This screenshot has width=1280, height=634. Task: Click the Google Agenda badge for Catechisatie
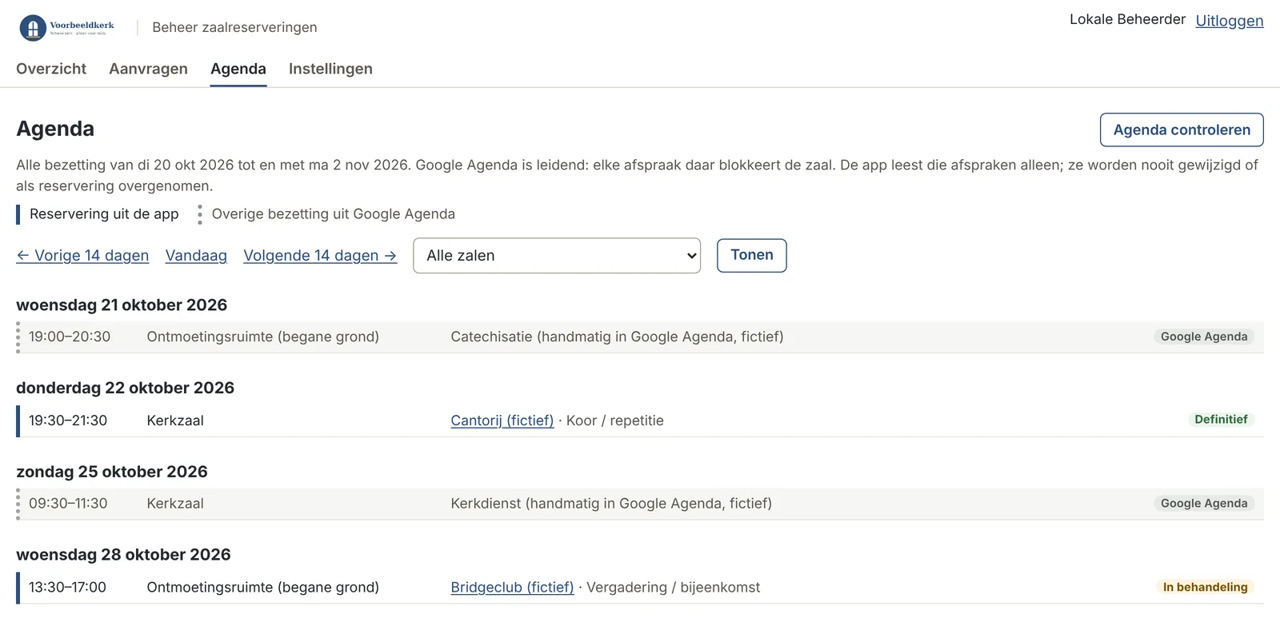(x=1204, y=337)
